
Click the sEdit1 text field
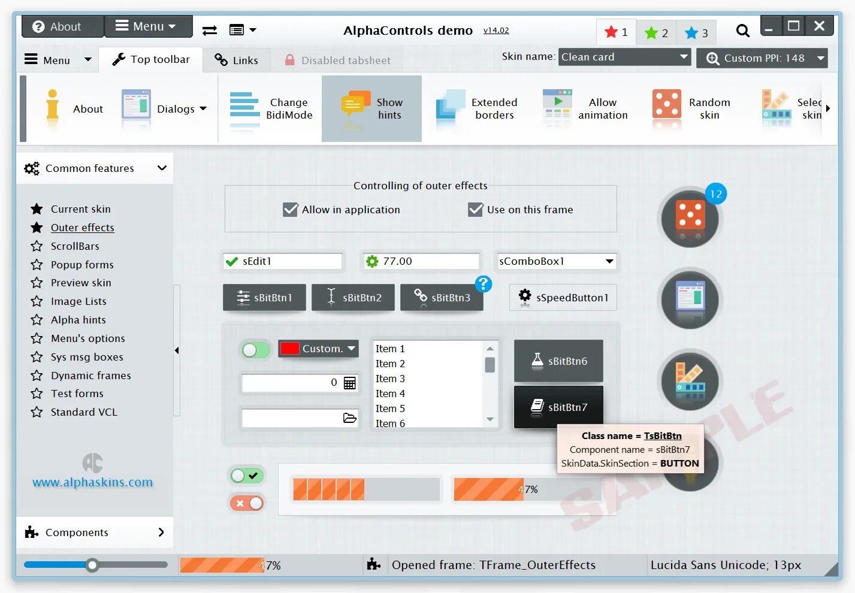point(282,261)
